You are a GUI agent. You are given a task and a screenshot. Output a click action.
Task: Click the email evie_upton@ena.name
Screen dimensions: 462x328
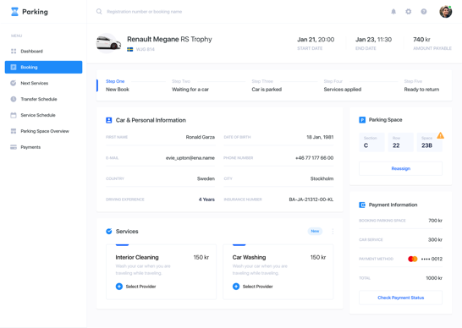190,158
